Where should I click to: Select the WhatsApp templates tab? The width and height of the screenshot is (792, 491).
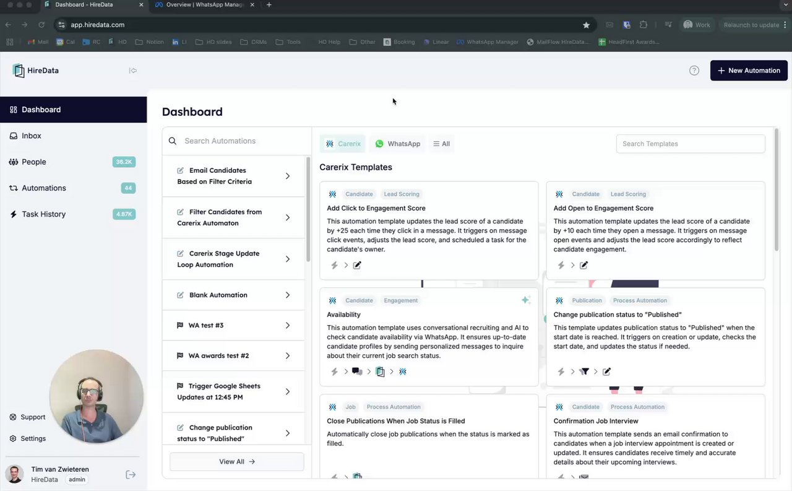(x=397, y=144)
